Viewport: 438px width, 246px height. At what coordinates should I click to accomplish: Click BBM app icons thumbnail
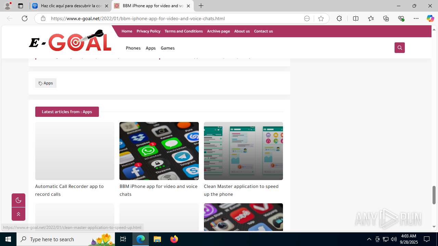(159, 151)
